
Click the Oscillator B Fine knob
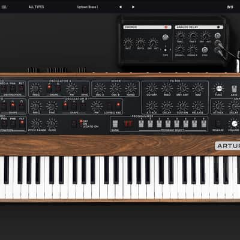(52, 106)
